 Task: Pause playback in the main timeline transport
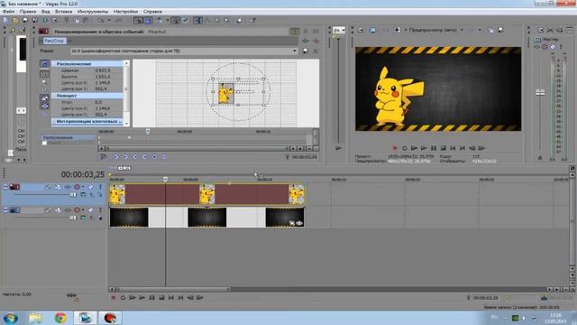(x=152, y=298)
